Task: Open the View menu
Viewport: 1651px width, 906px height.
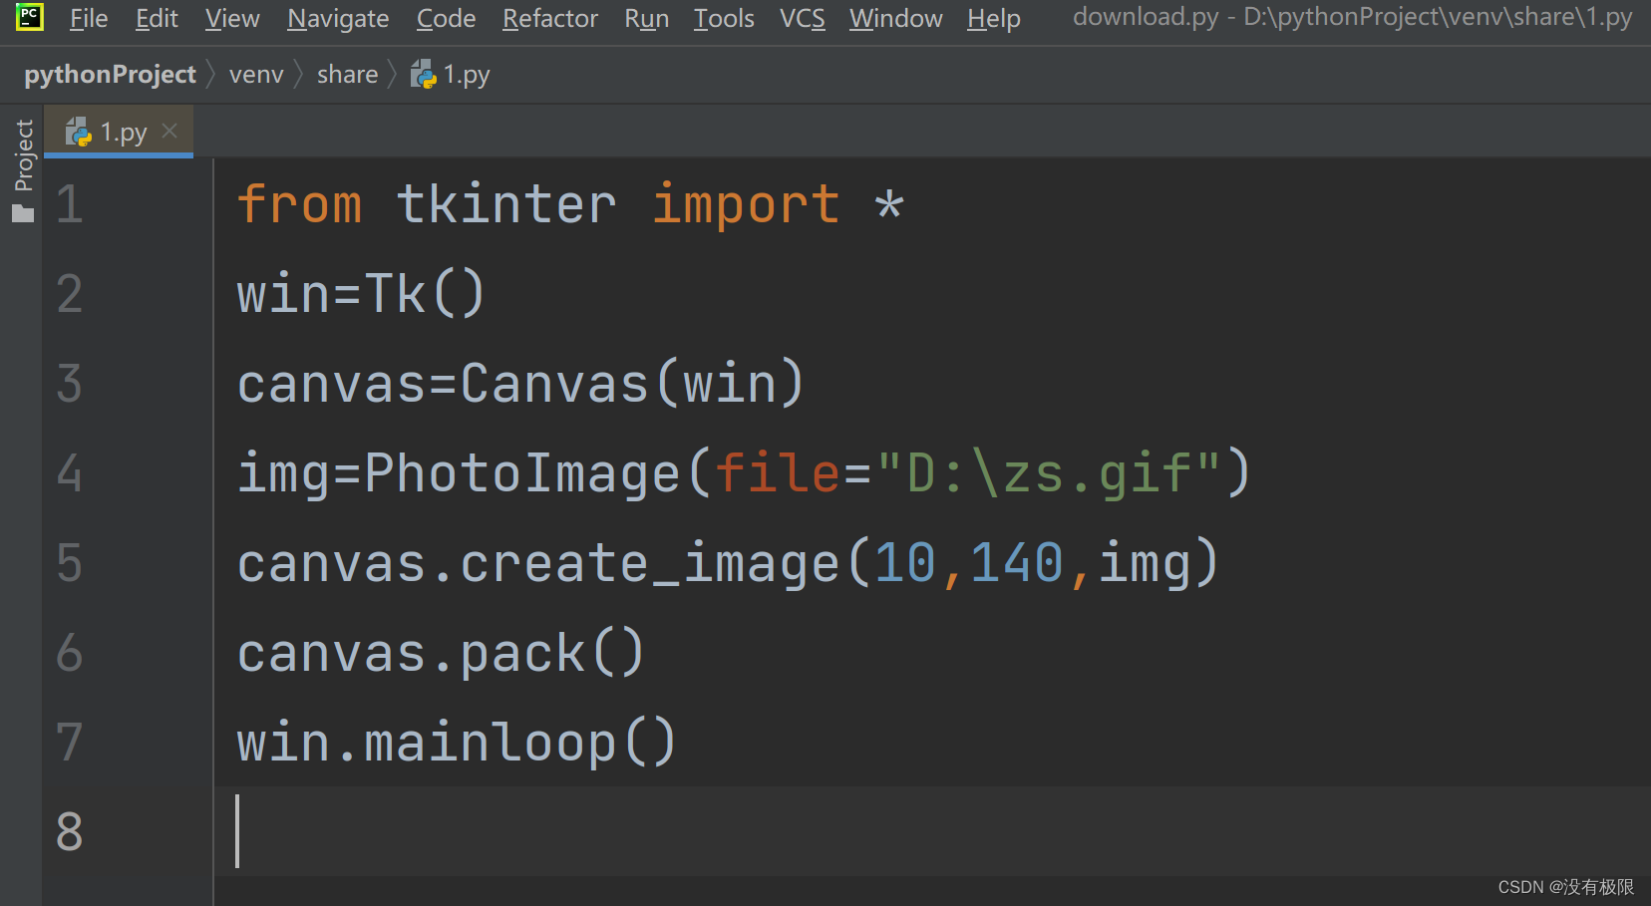Action: coord(232,19)
